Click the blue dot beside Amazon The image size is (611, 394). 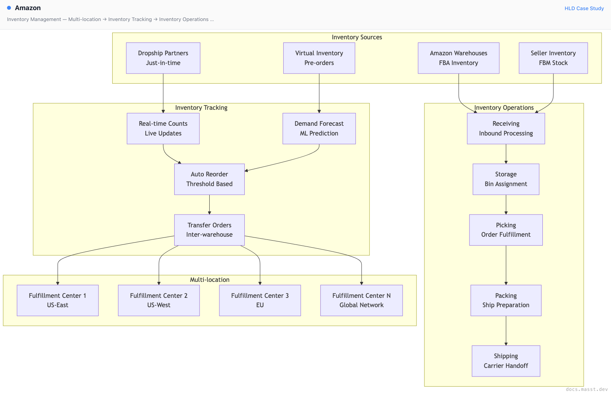[9, 8]
